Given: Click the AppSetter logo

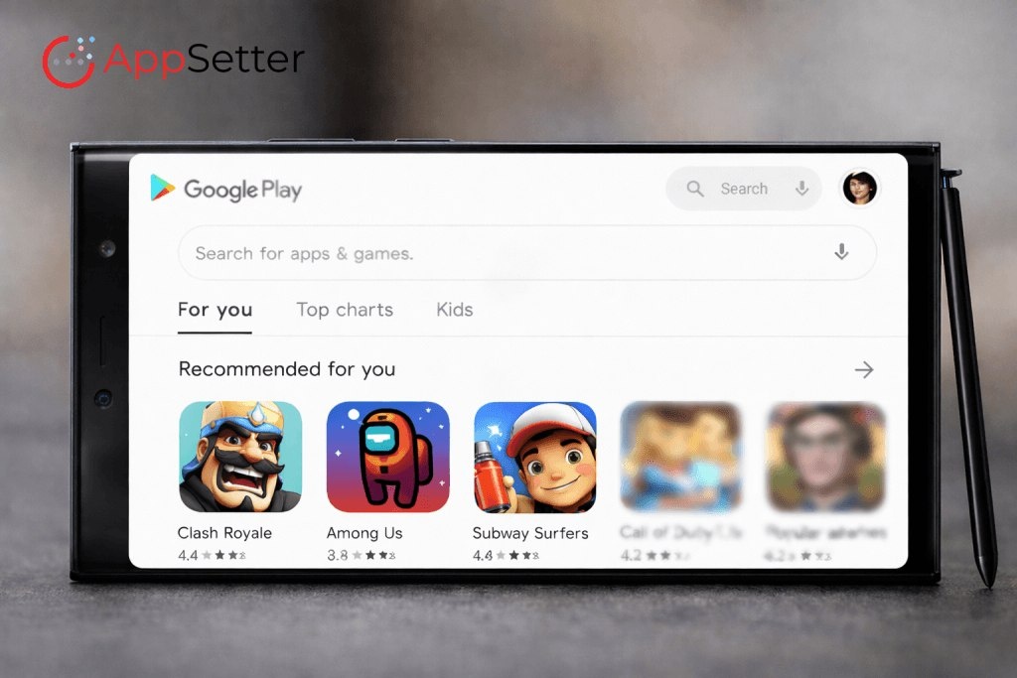Looking at the screenshot, I should point(173,61).
